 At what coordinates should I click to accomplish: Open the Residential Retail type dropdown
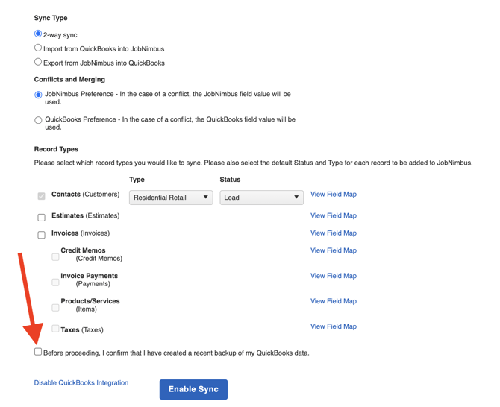[171, 198]
